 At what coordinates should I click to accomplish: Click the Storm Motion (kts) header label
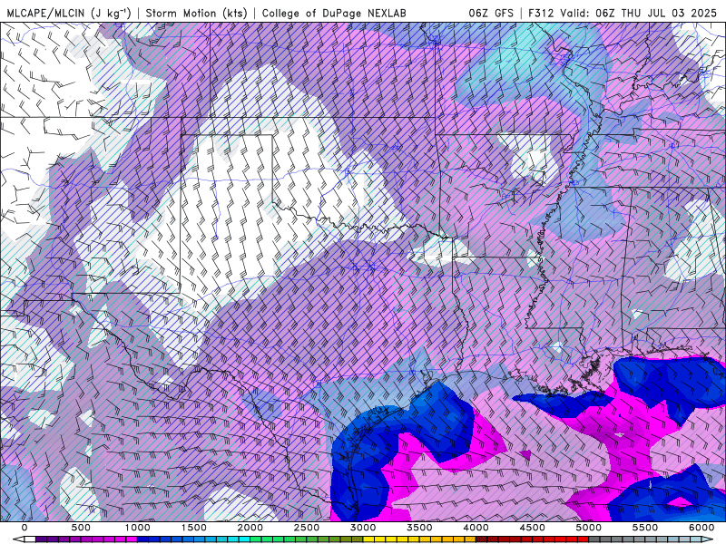click(x=196, y=13)
